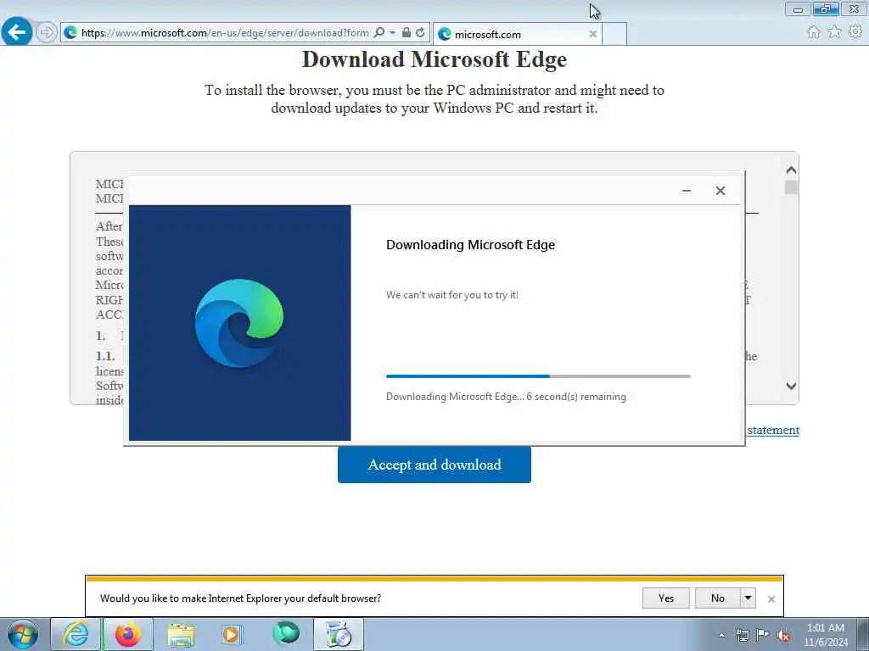Viewport: 869px width, 651px height.
Task: Open Windows Media Player taskbar icon
Action: [x=232, y=634]
